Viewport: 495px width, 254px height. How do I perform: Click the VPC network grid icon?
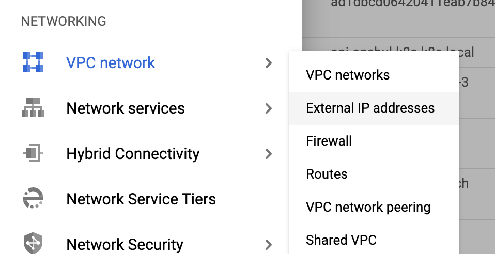pos(33,62)
